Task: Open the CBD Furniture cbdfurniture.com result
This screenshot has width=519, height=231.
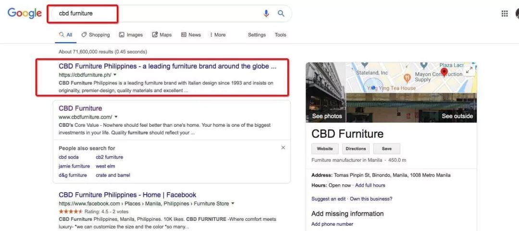Action: click(x=80, y=108)
